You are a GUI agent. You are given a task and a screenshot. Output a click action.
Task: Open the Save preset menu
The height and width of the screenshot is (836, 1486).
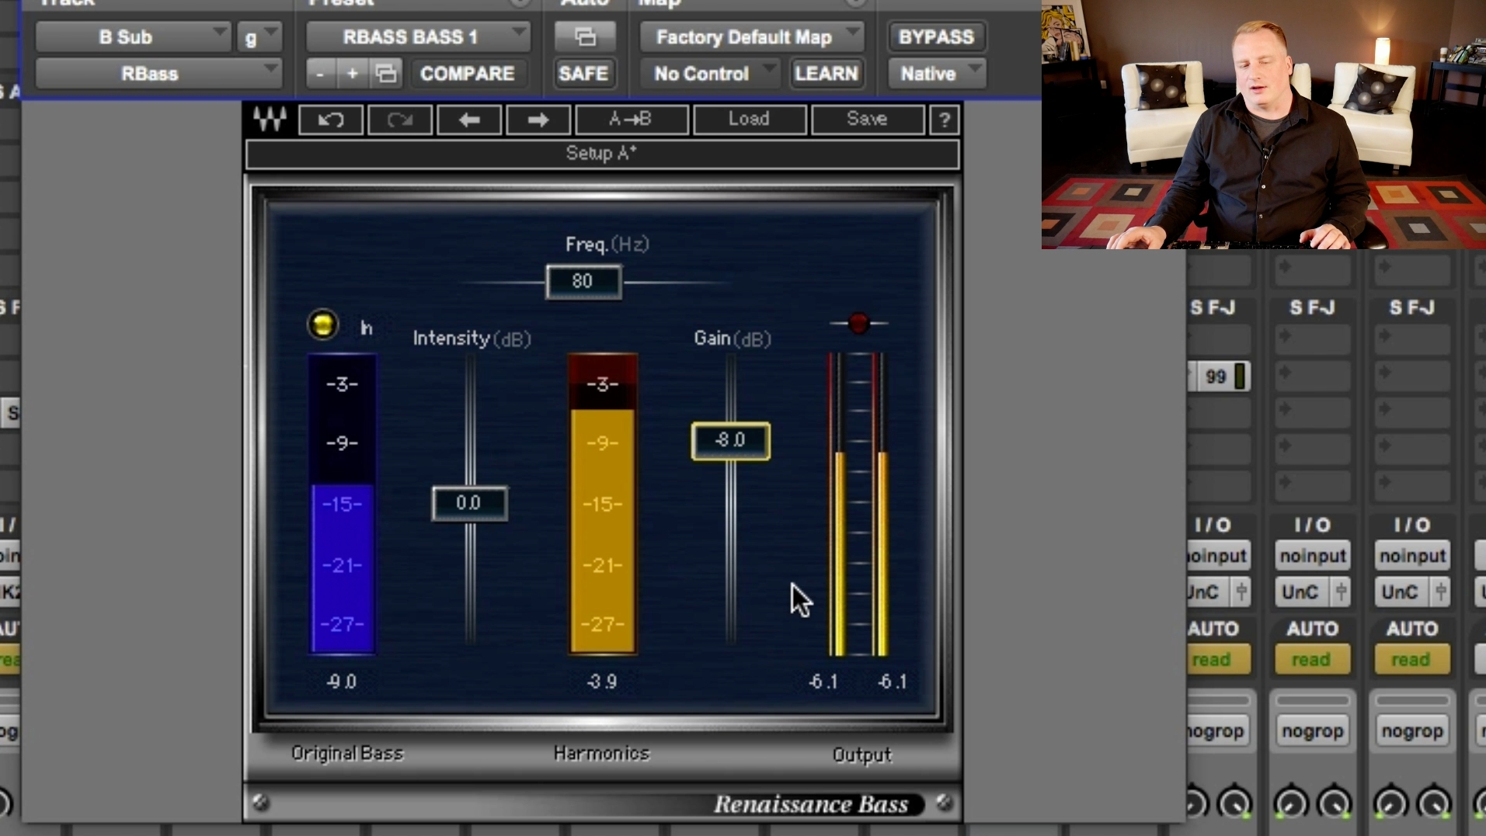tap(867, 120)
